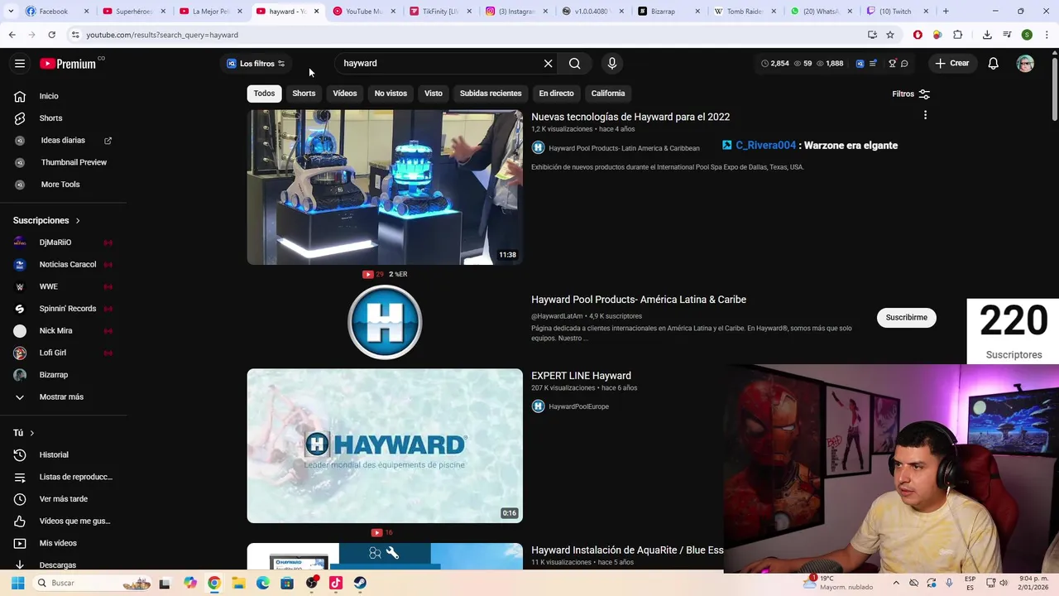
Task: Open the vidIQ list icon in header
Action: (873, 64)
